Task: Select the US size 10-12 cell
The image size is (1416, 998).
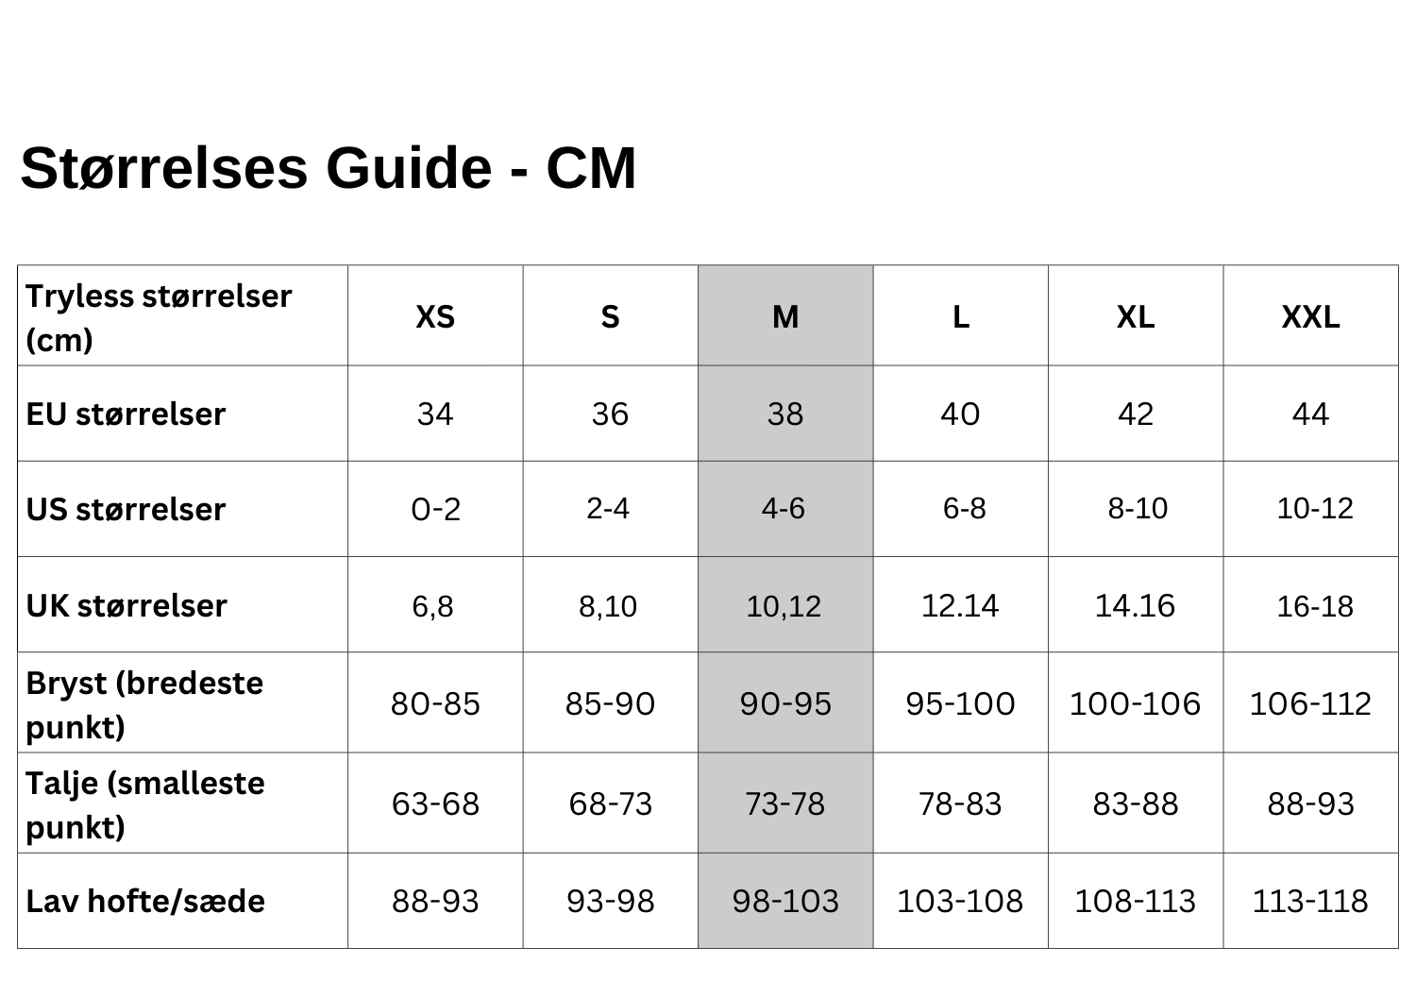Action: [x=1314, y=509]
